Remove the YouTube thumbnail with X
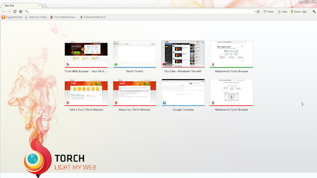The height and width of the screenshot is (178, 317). [x=202, y=43]
